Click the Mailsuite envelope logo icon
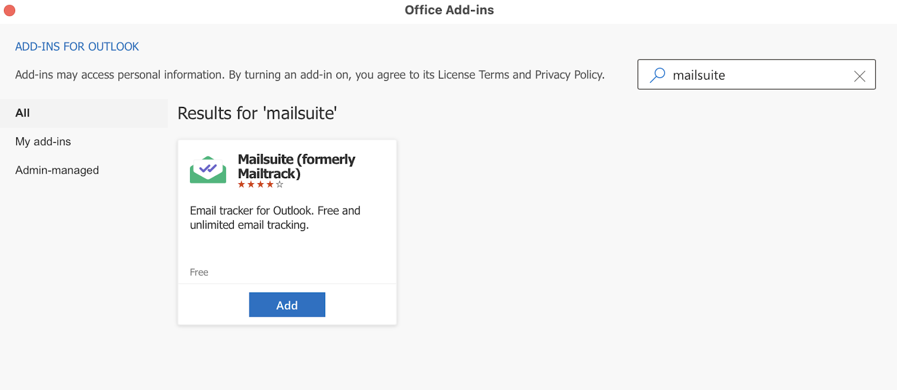This screenshot has height=390, width=897. [x=208, y=170]
